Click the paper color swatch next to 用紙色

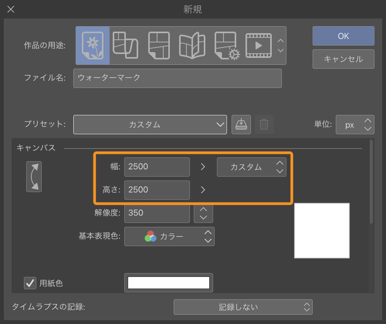click(169, 283)
